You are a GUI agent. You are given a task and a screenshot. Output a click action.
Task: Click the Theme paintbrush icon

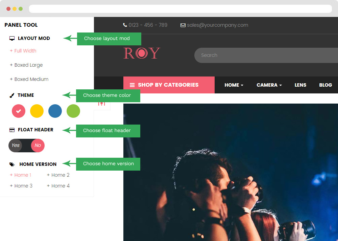(x=12, y=95)
